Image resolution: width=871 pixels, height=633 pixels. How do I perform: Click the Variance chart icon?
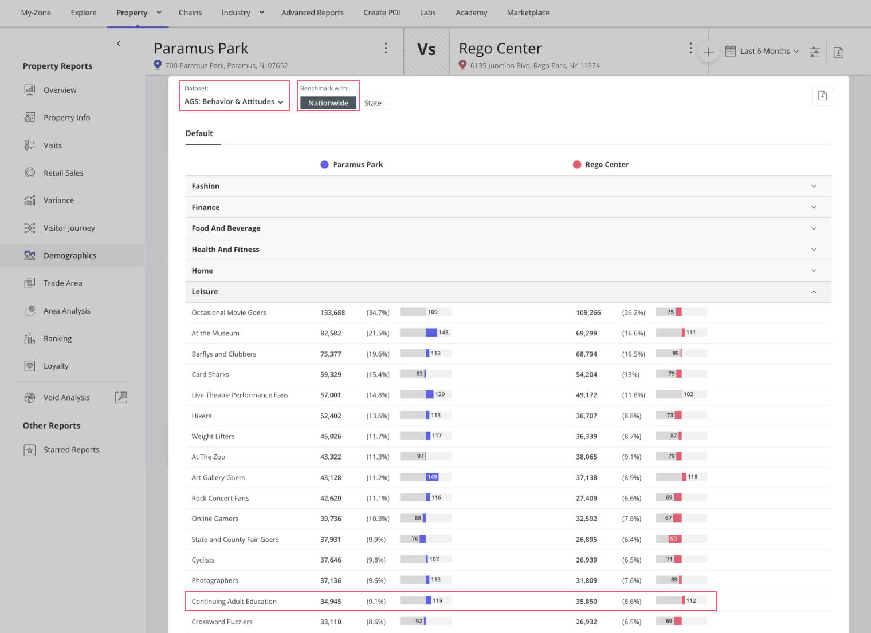pos(30,200)
